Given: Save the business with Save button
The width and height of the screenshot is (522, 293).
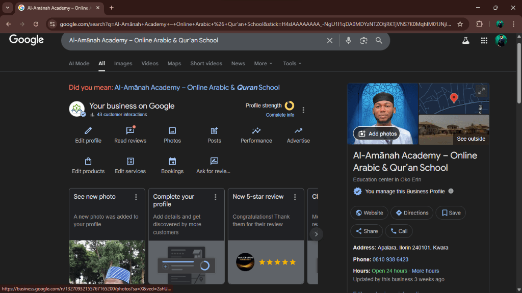Looking at the screenshot, I should pyautogui.click(x=451, y=213).
